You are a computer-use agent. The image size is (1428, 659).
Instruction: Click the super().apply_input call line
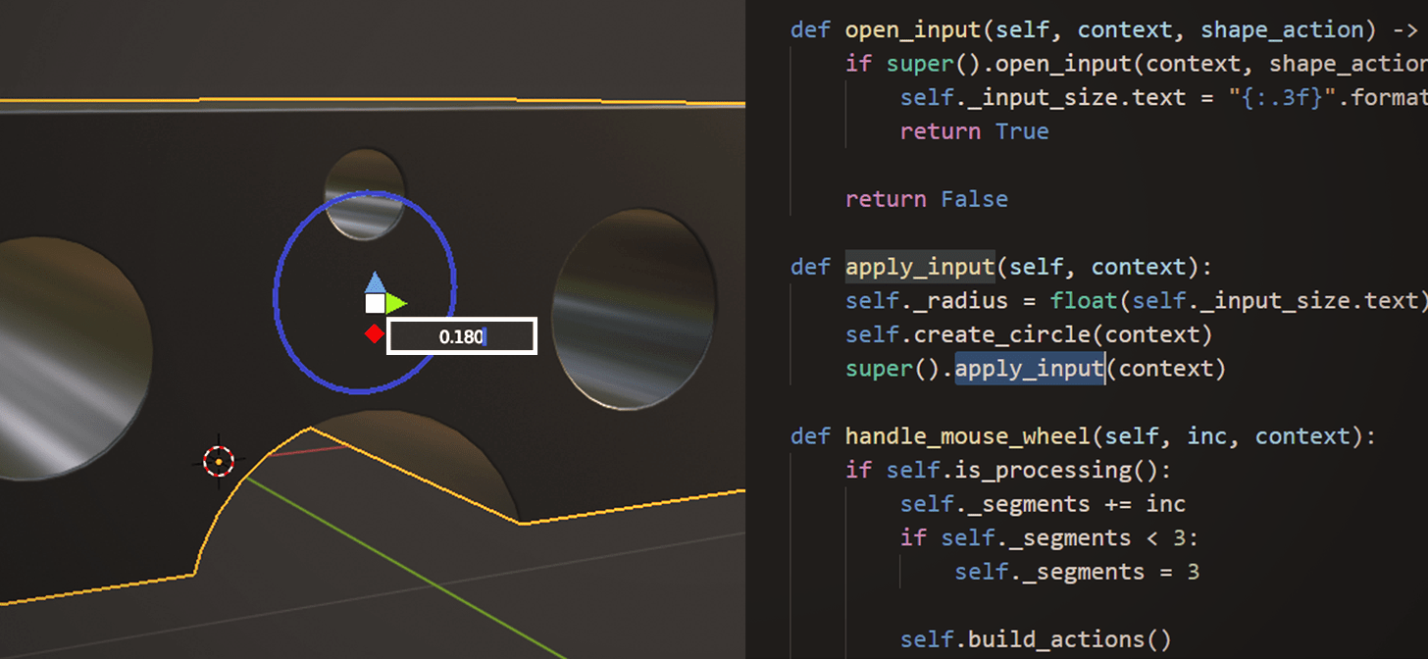tap(1028, 368)
